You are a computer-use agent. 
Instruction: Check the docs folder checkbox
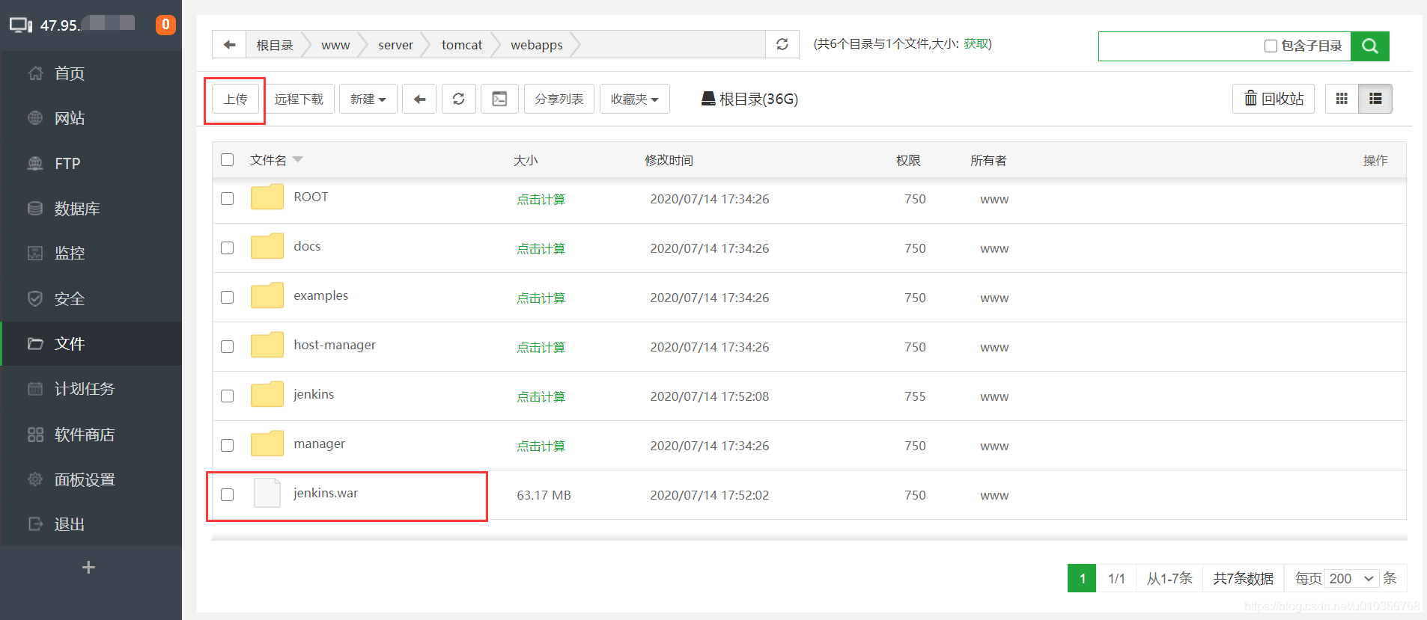tap(228, 248)
